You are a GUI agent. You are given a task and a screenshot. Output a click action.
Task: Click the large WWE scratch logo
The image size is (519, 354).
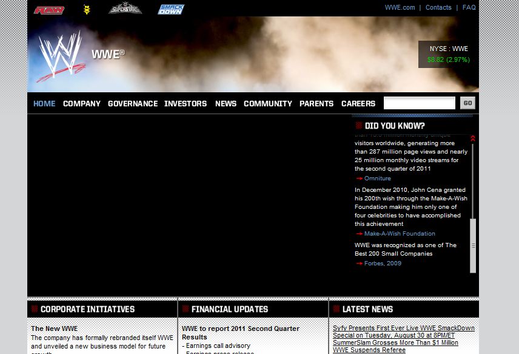point(61,56)
